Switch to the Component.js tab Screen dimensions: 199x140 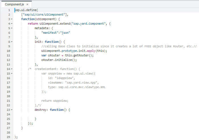14,5
